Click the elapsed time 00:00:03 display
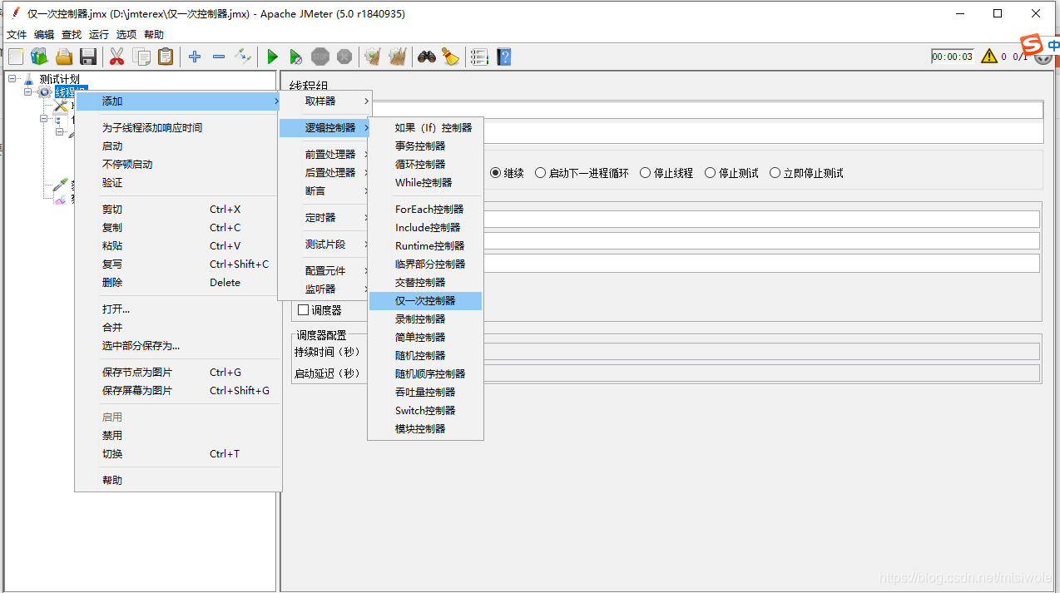This screenshot has width=1060, height=593. [952, 57]
